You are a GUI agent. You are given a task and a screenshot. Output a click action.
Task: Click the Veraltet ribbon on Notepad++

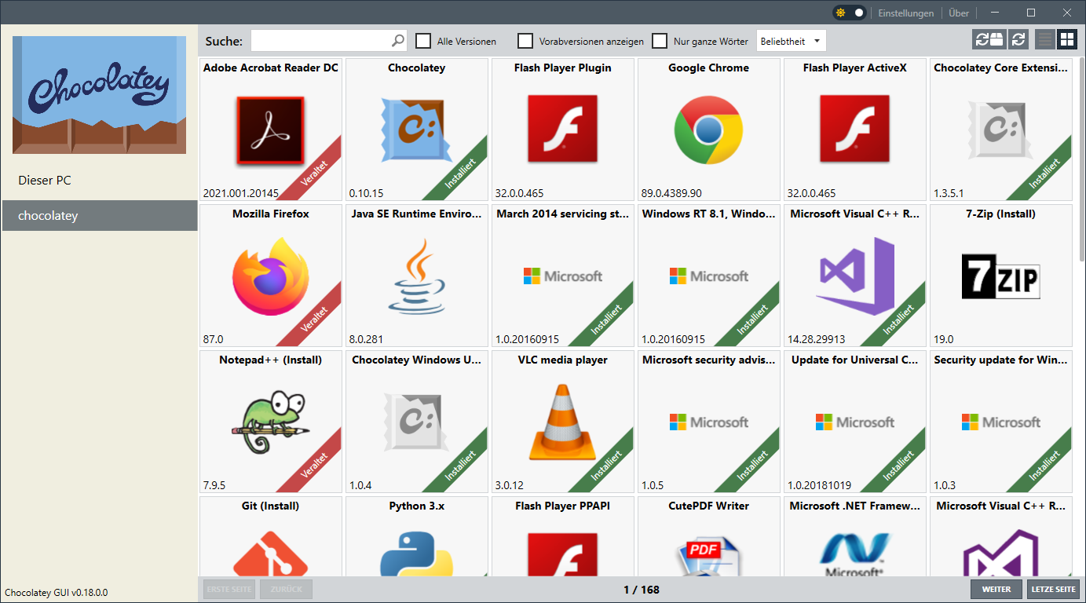pos(313,464)
